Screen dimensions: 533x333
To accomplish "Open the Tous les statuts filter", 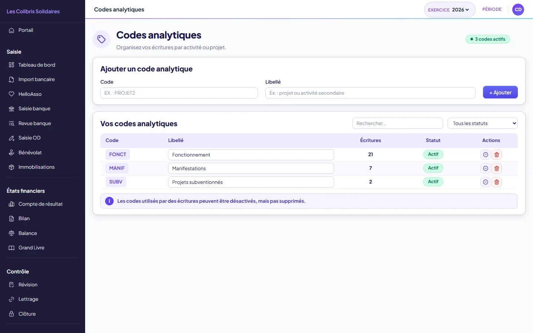I will click(483, 123).
